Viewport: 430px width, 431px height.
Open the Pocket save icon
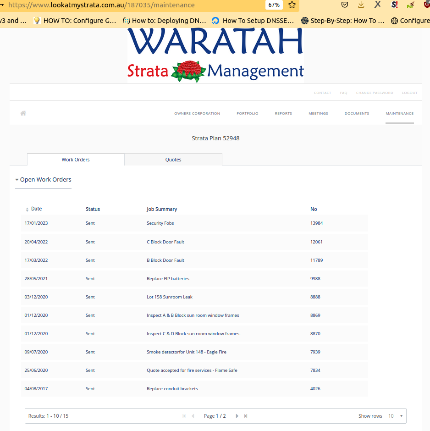pos(345,5)
